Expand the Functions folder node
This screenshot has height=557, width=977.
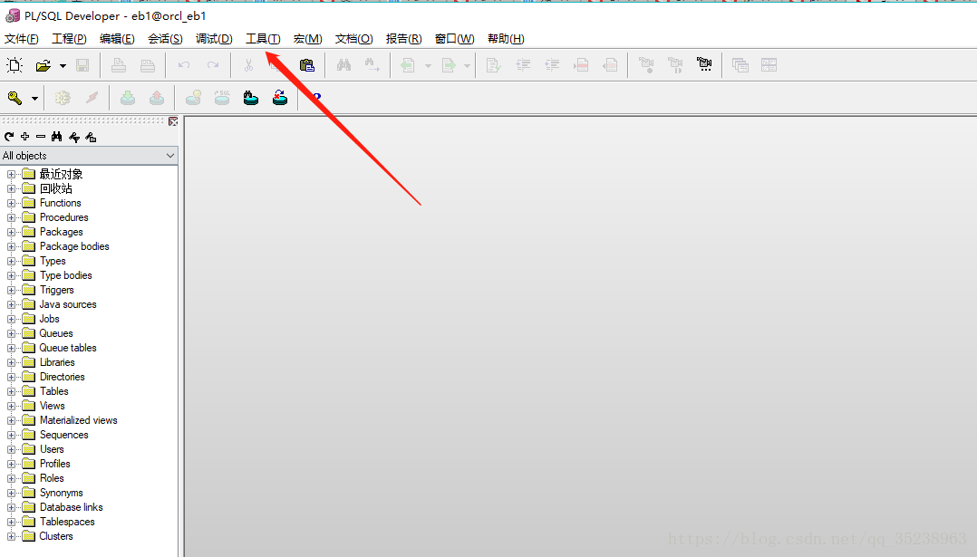pos(11,203)
